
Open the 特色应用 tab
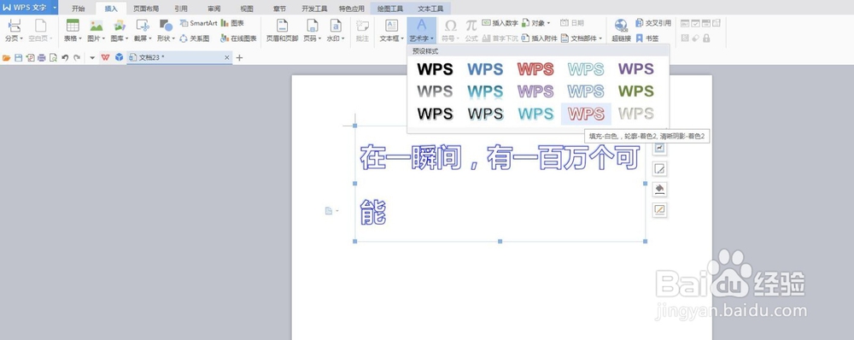click(x=351, y=9)
